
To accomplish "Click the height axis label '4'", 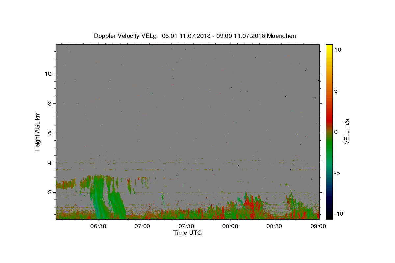I will 50,162.
